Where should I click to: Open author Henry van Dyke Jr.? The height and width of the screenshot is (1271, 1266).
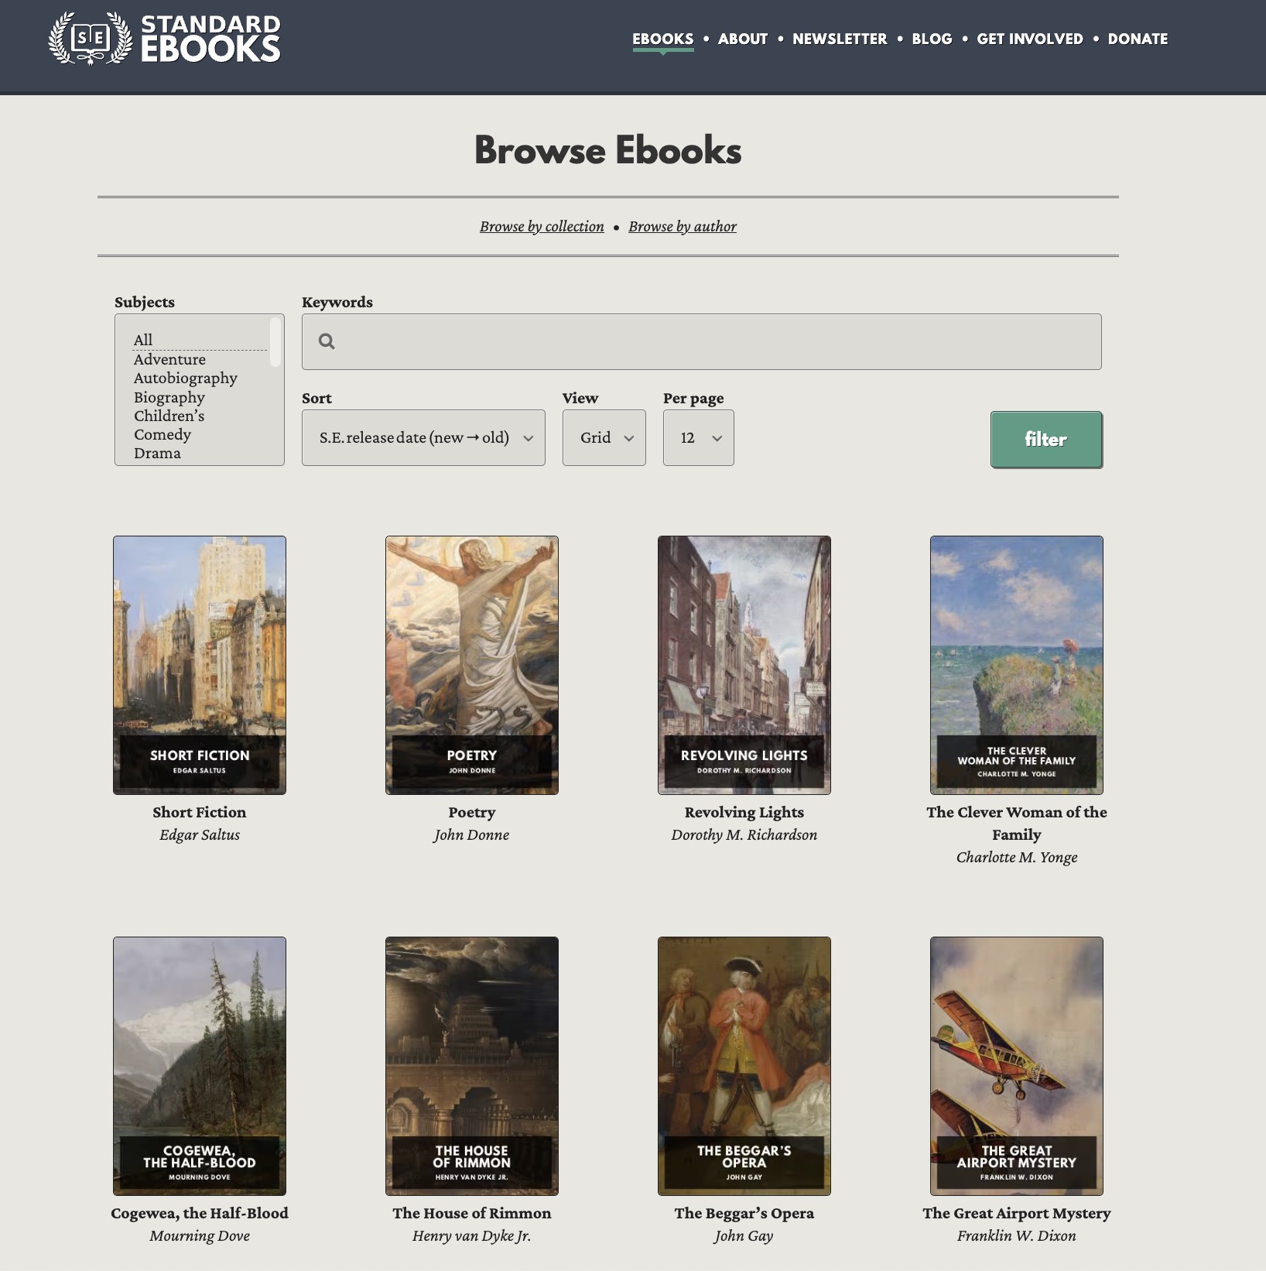472,1235
